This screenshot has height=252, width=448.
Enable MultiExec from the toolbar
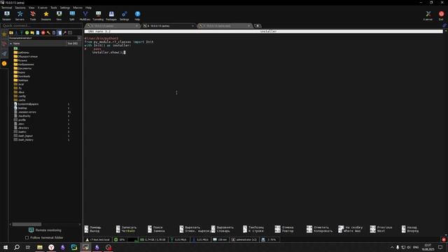click(85, 15)
